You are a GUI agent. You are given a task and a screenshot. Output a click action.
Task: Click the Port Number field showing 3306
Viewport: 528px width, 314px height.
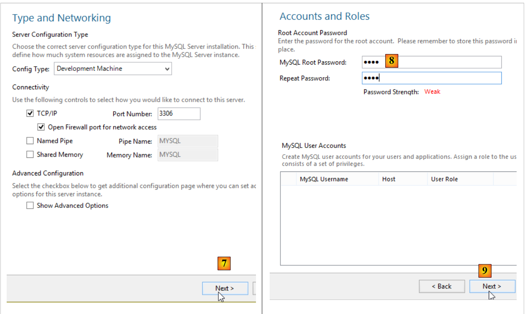[x=179, y=114]
